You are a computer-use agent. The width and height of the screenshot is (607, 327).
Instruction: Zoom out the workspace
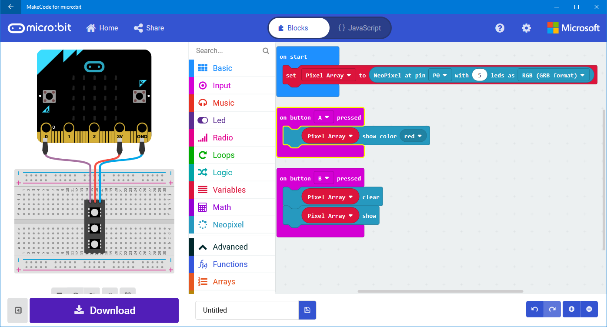click(589, 309)
